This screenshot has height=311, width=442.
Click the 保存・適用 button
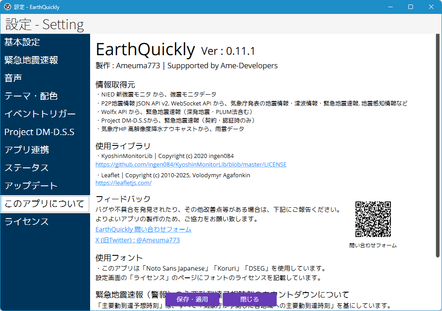(x=192, y=299)
